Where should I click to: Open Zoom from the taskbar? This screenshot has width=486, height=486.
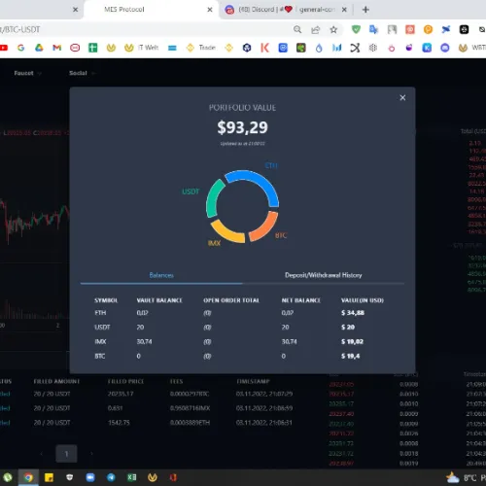[x=90, y=477]
